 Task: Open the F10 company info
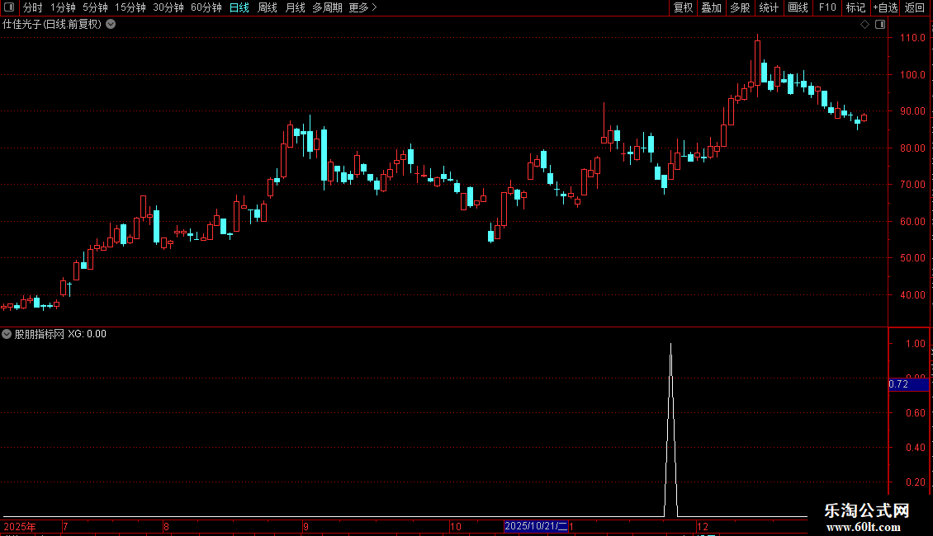pos(827,7)
